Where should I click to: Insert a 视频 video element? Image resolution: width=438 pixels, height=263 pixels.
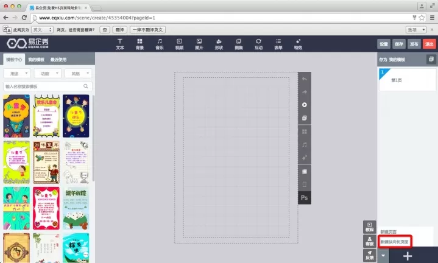[x=179, y=44]
